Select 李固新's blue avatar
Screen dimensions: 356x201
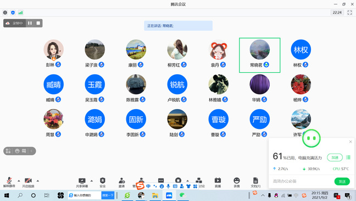pyautogui.click(x=136, y=119)
